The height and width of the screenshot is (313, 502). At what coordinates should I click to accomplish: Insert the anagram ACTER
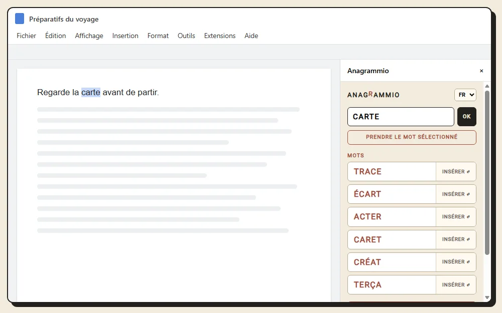tap(456, 217)
